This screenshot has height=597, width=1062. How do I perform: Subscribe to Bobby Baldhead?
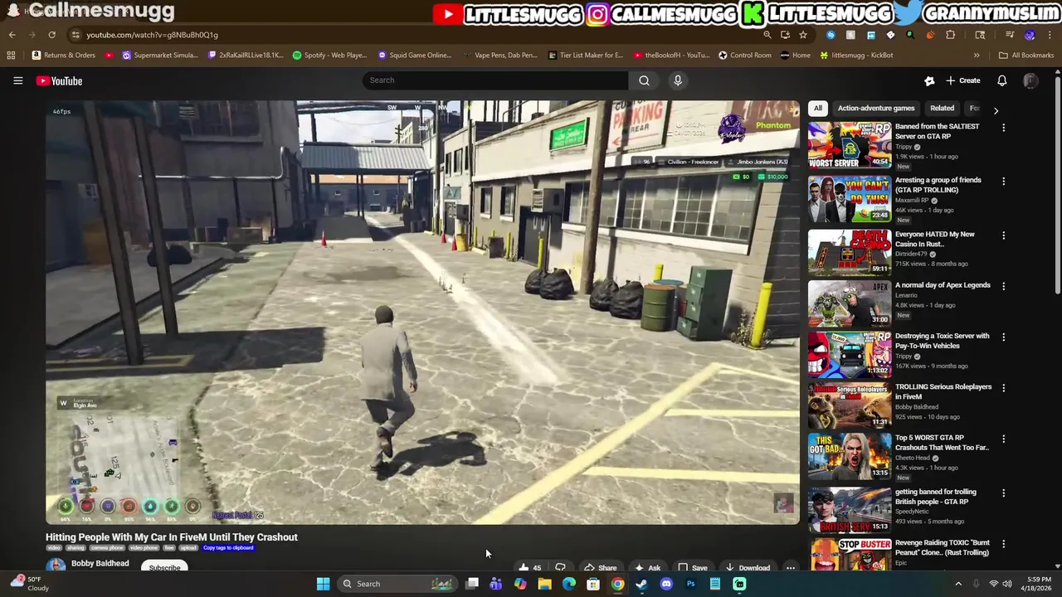(164, 568)
